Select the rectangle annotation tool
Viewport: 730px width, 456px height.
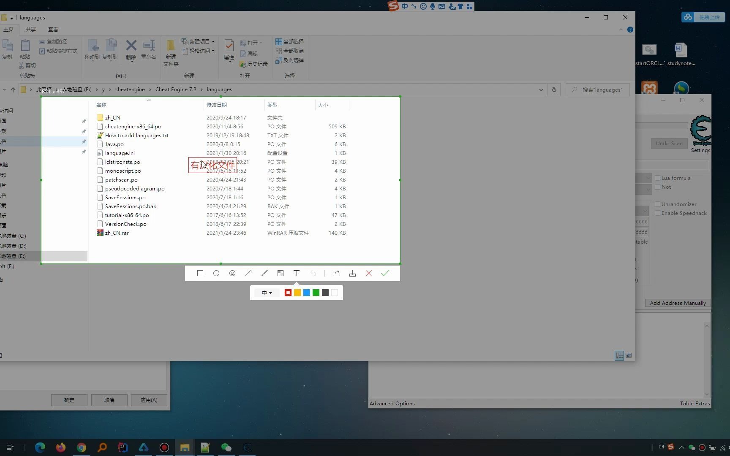pyautogui.click(x=200, y=273)
